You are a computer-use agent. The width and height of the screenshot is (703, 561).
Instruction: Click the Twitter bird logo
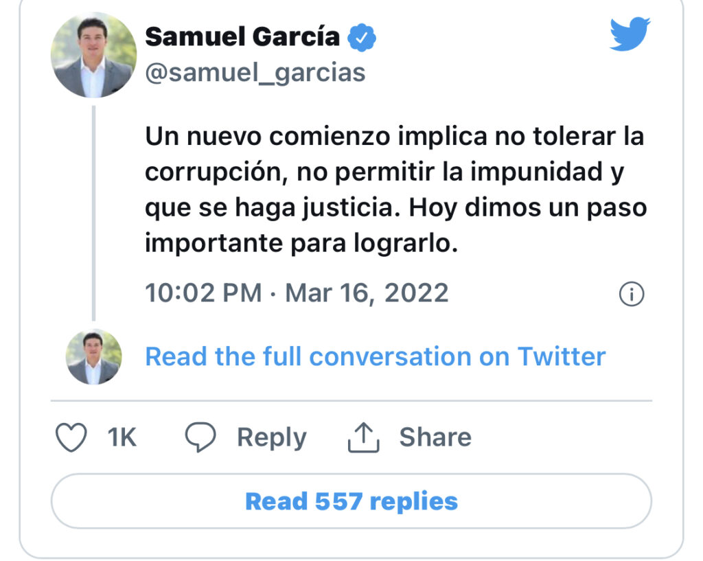pyautogui.click(x=630, y=34)
